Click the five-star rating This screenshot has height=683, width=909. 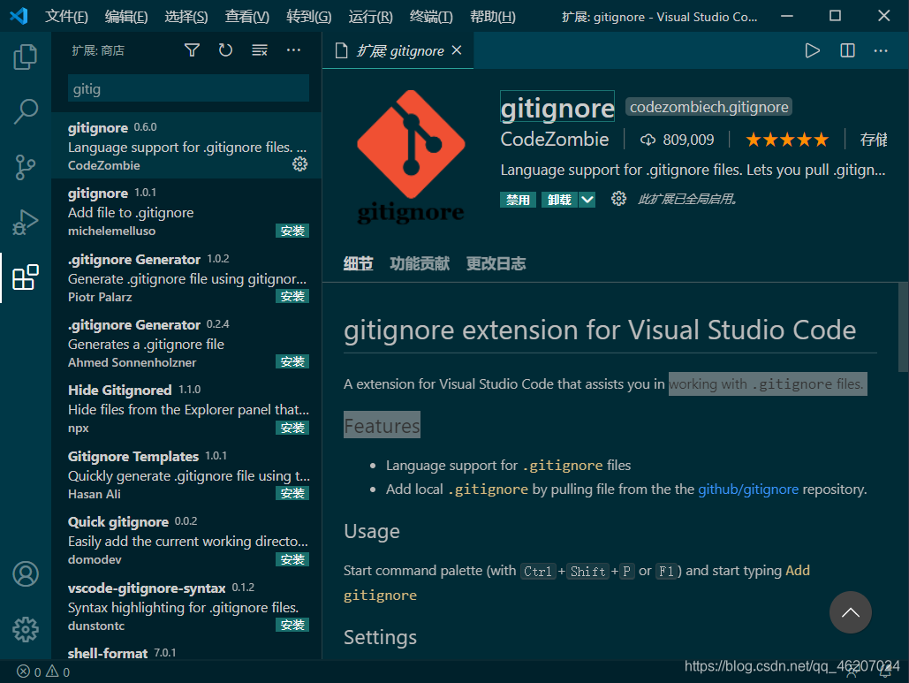787,140
